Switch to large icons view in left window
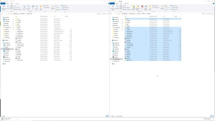The width and height of the screenshot is (215, 121). pos(109,116)
